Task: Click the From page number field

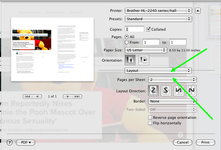Action: pyautogui.click(x=151, y=42)
